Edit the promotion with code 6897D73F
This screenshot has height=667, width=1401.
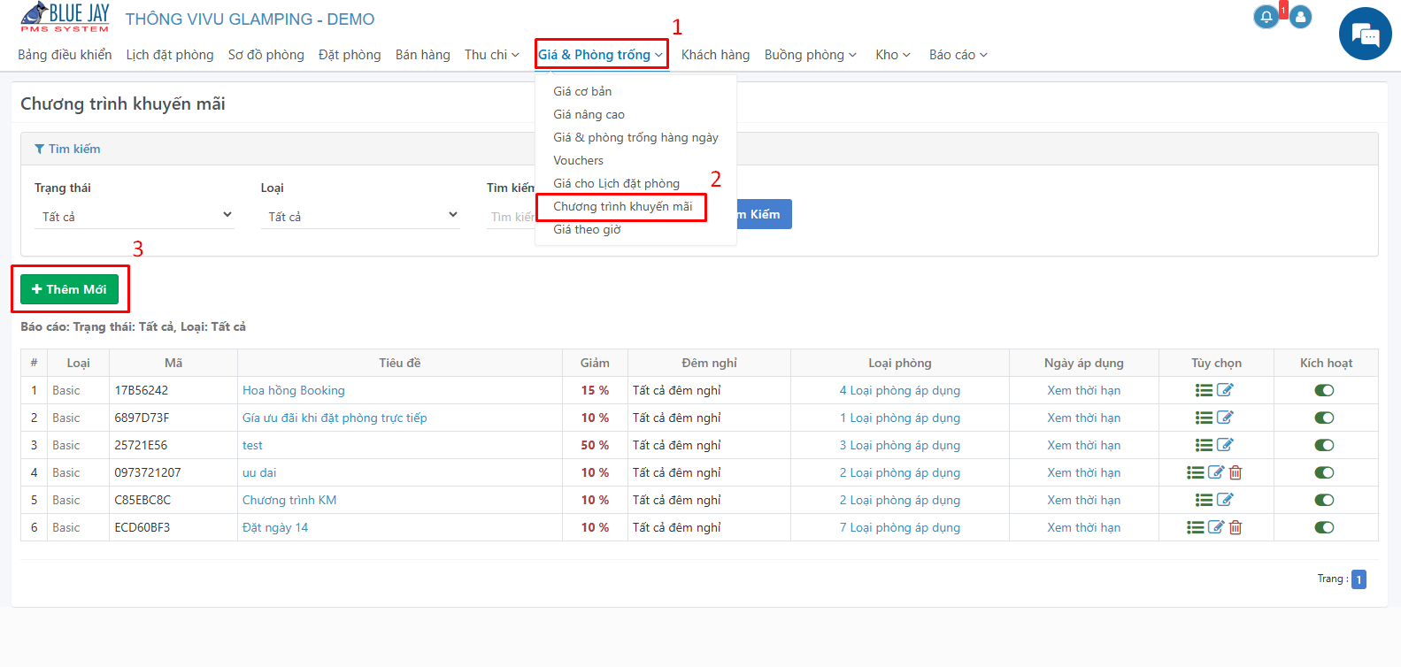[1225, 418]
